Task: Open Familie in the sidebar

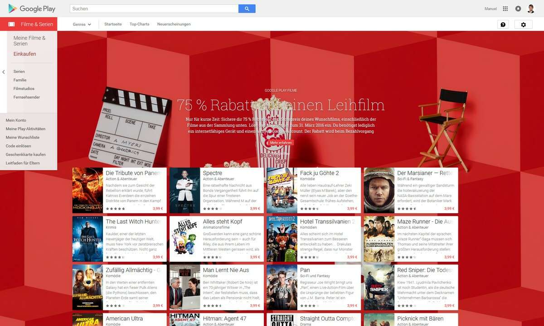Action: 20,80
